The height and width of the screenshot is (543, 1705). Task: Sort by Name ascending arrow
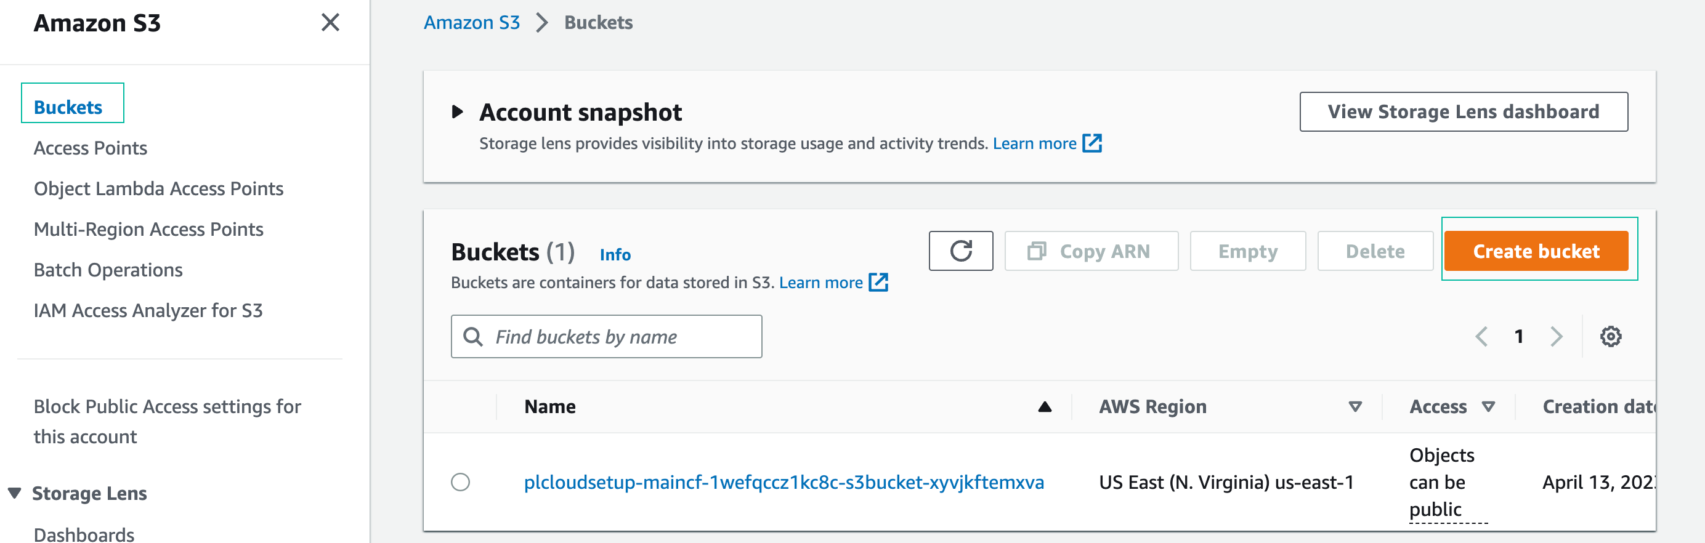[x=1045, y=407]
